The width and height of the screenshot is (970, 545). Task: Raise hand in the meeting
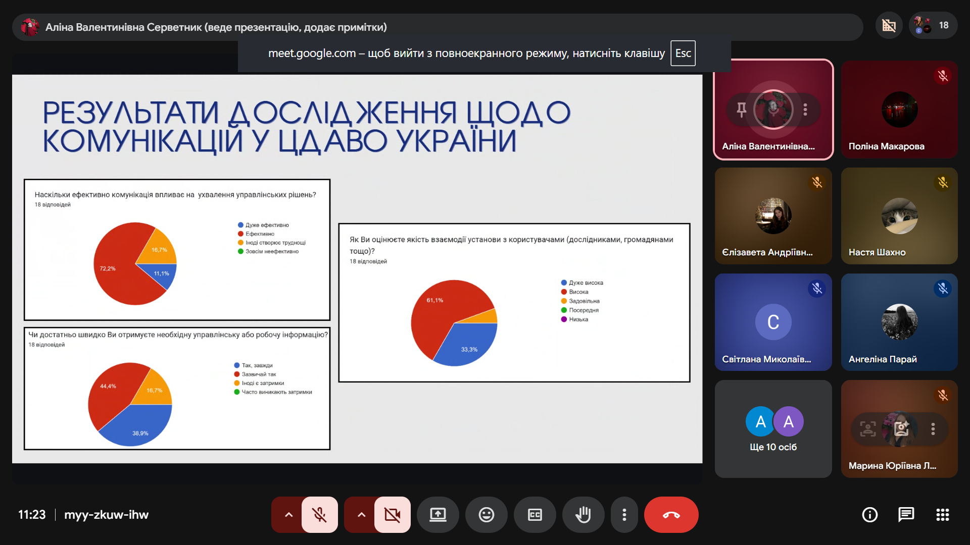pos(584,515)
